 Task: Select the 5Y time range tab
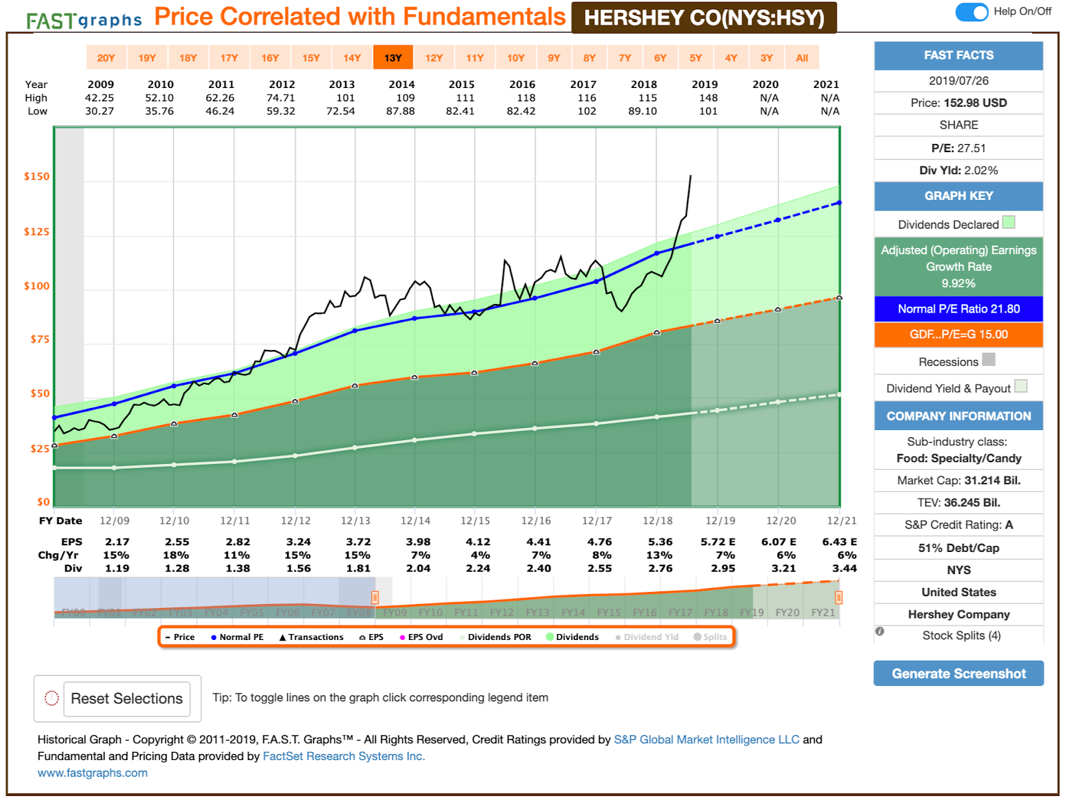pyautogui.click(x=696, y=57)
